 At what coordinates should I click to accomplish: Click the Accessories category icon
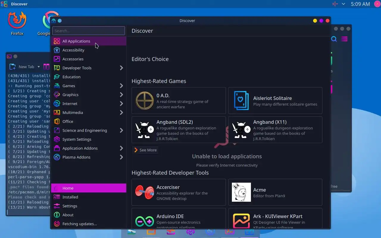pyautogui.click(x=57, y=59)
